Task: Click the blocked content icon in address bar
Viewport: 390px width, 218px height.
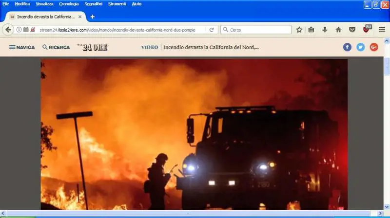Action: pos(33,30)
